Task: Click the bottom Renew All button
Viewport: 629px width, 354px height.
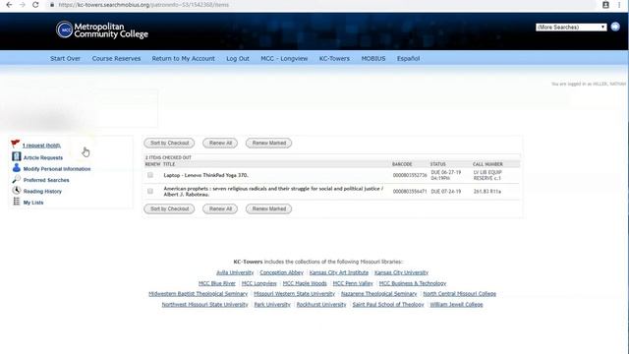Action: [x=220, y=208]
